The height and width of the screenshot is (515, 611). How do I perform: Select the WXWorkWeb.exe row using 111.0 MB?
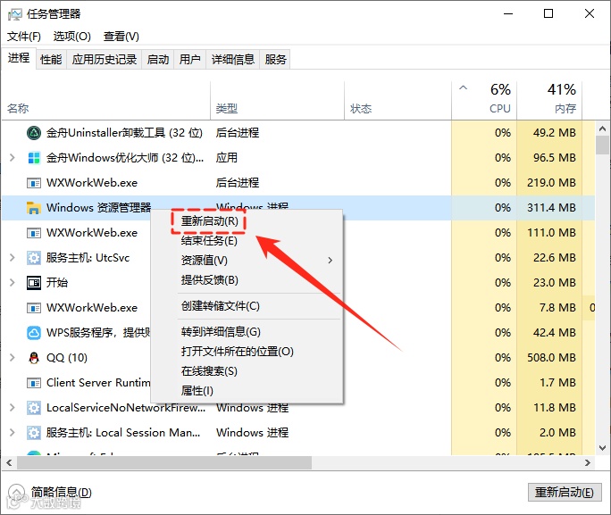pyautogui.click(x=298, y=233)
